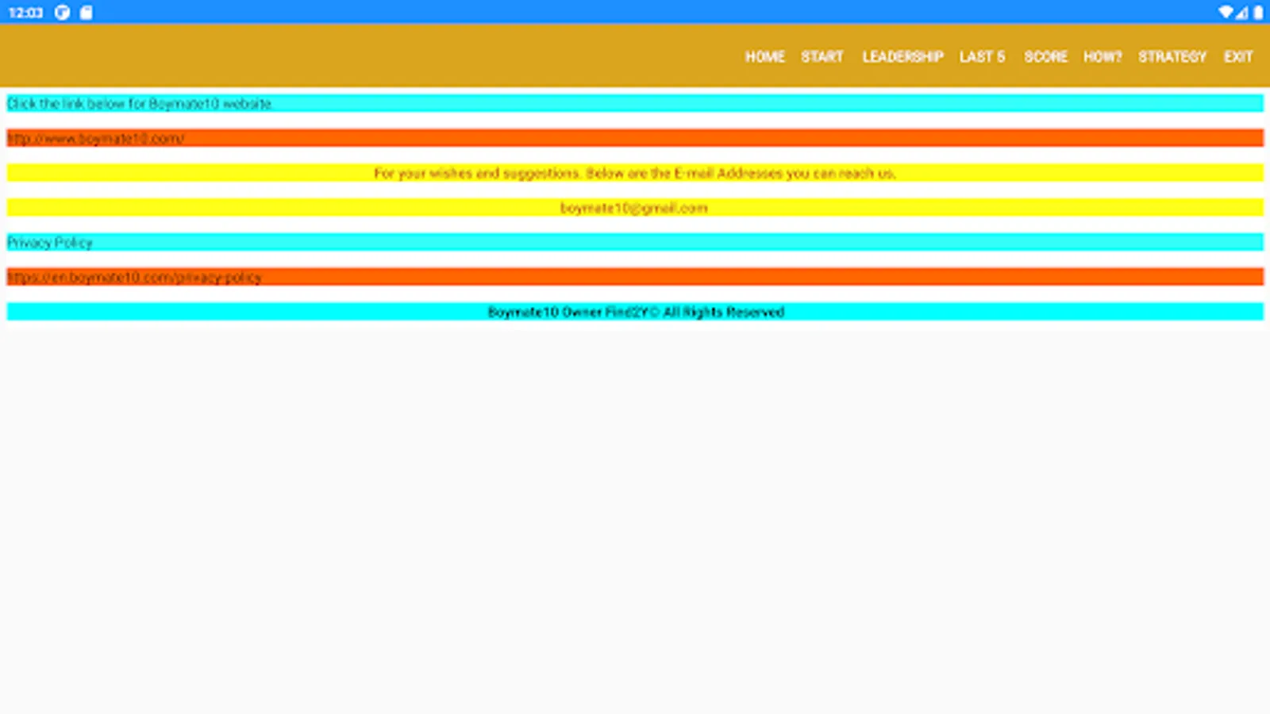Click the boymate10@gmail.com email address
Image resolution: width=1270 pixels, height=714 pixels.
(x=633, y=208)
